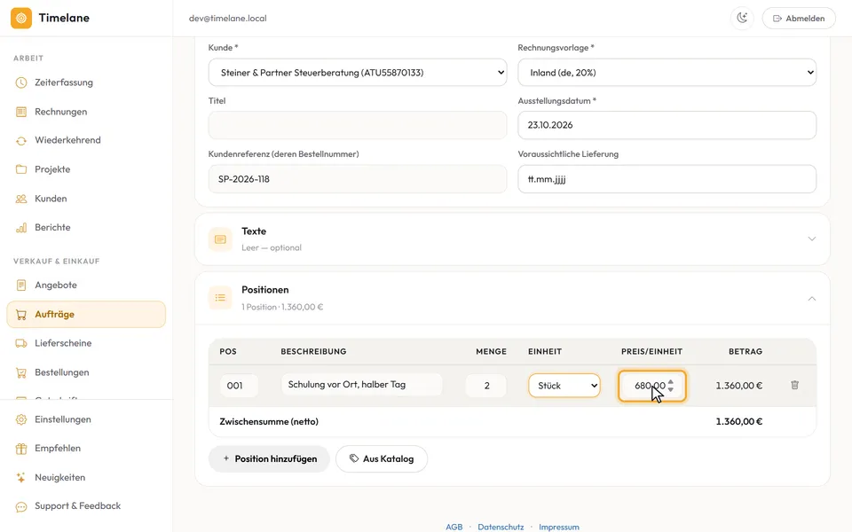Click the Zwischensumme amount 1.360,00 €
The image size is (852, 532).
tap(739, 421)
